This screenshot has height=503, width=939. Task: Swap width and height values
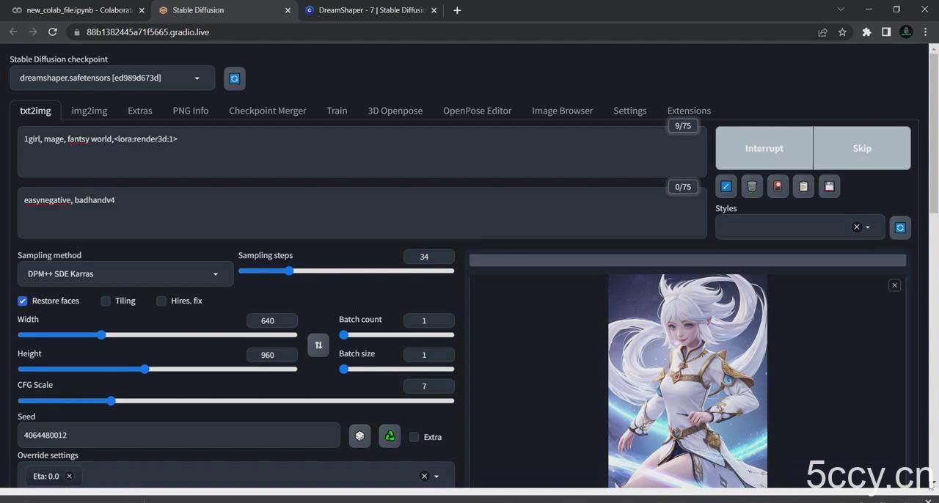point(318,345)
